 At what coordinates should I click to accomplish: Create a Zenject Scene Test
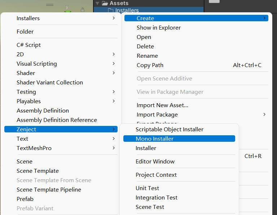coord(179,207)
